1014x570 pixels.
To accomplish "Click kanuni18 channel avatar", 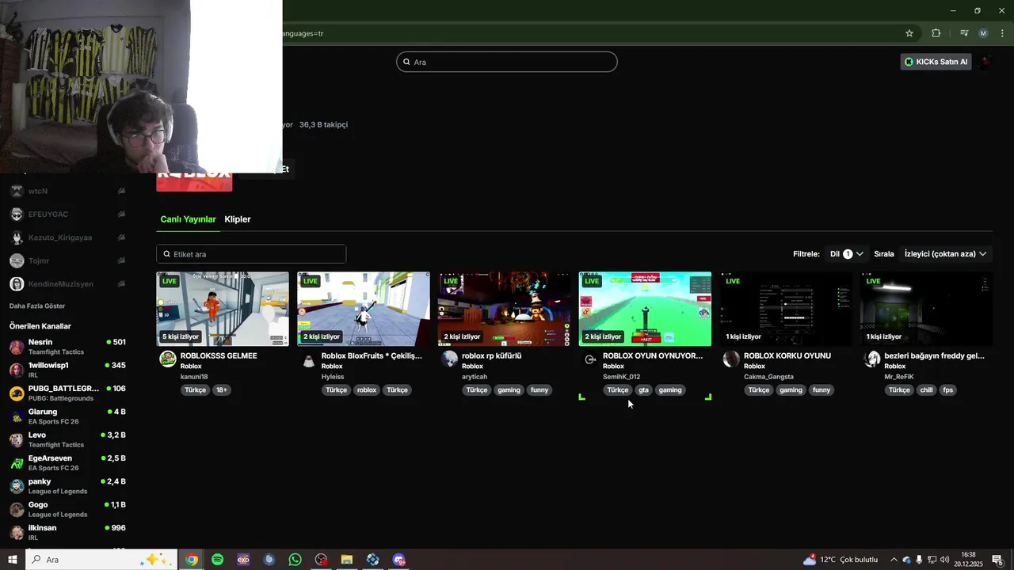I will pyautogui.click(x=168, y=359).
